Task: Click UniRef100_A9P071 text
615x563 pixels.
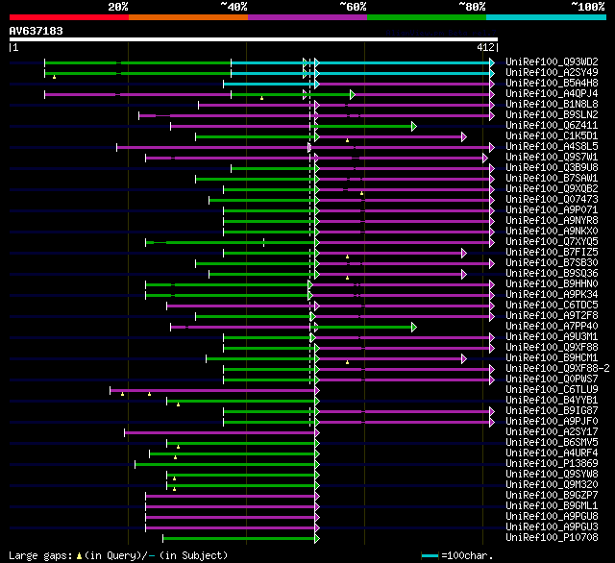Action: [552, 210]
